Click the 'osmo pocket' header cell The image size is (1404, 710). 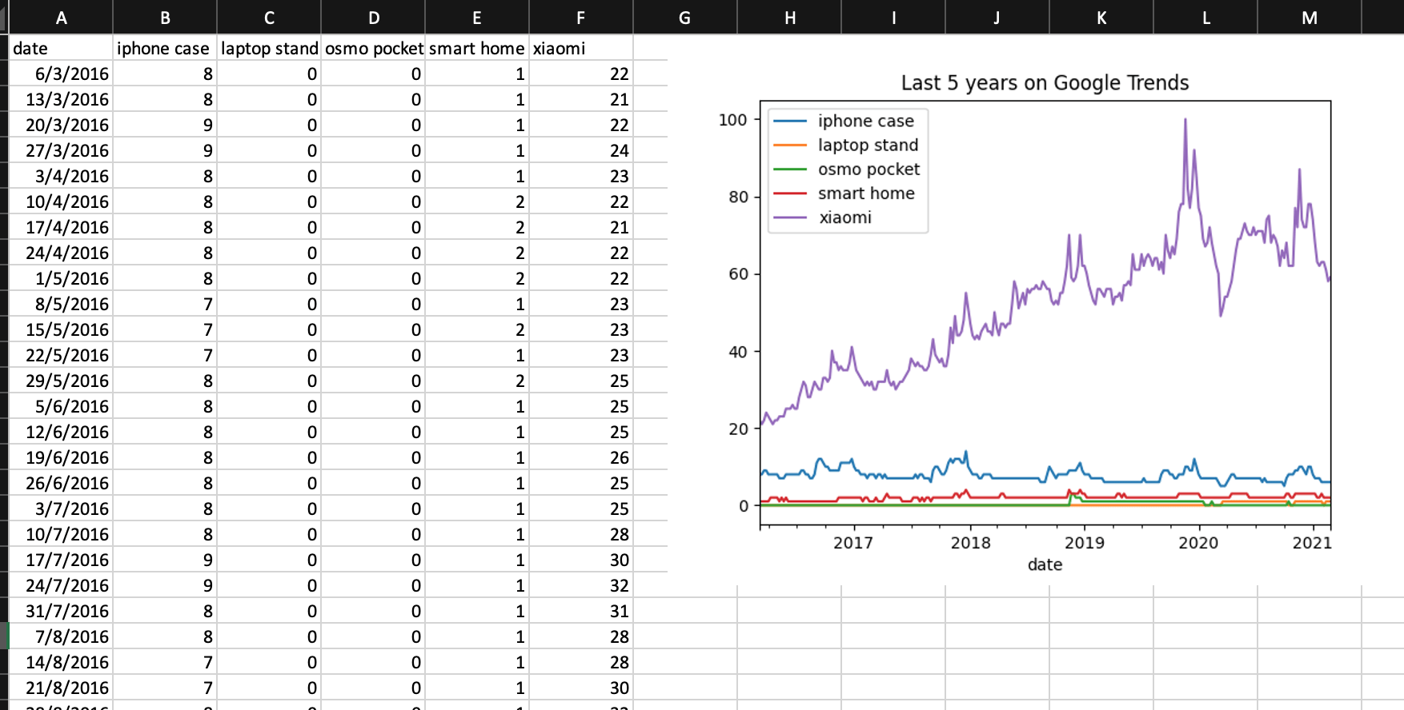373,48
